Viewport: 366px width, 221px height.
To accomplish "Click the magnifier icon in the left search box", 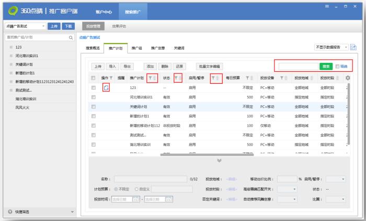I will coord(71,38).
